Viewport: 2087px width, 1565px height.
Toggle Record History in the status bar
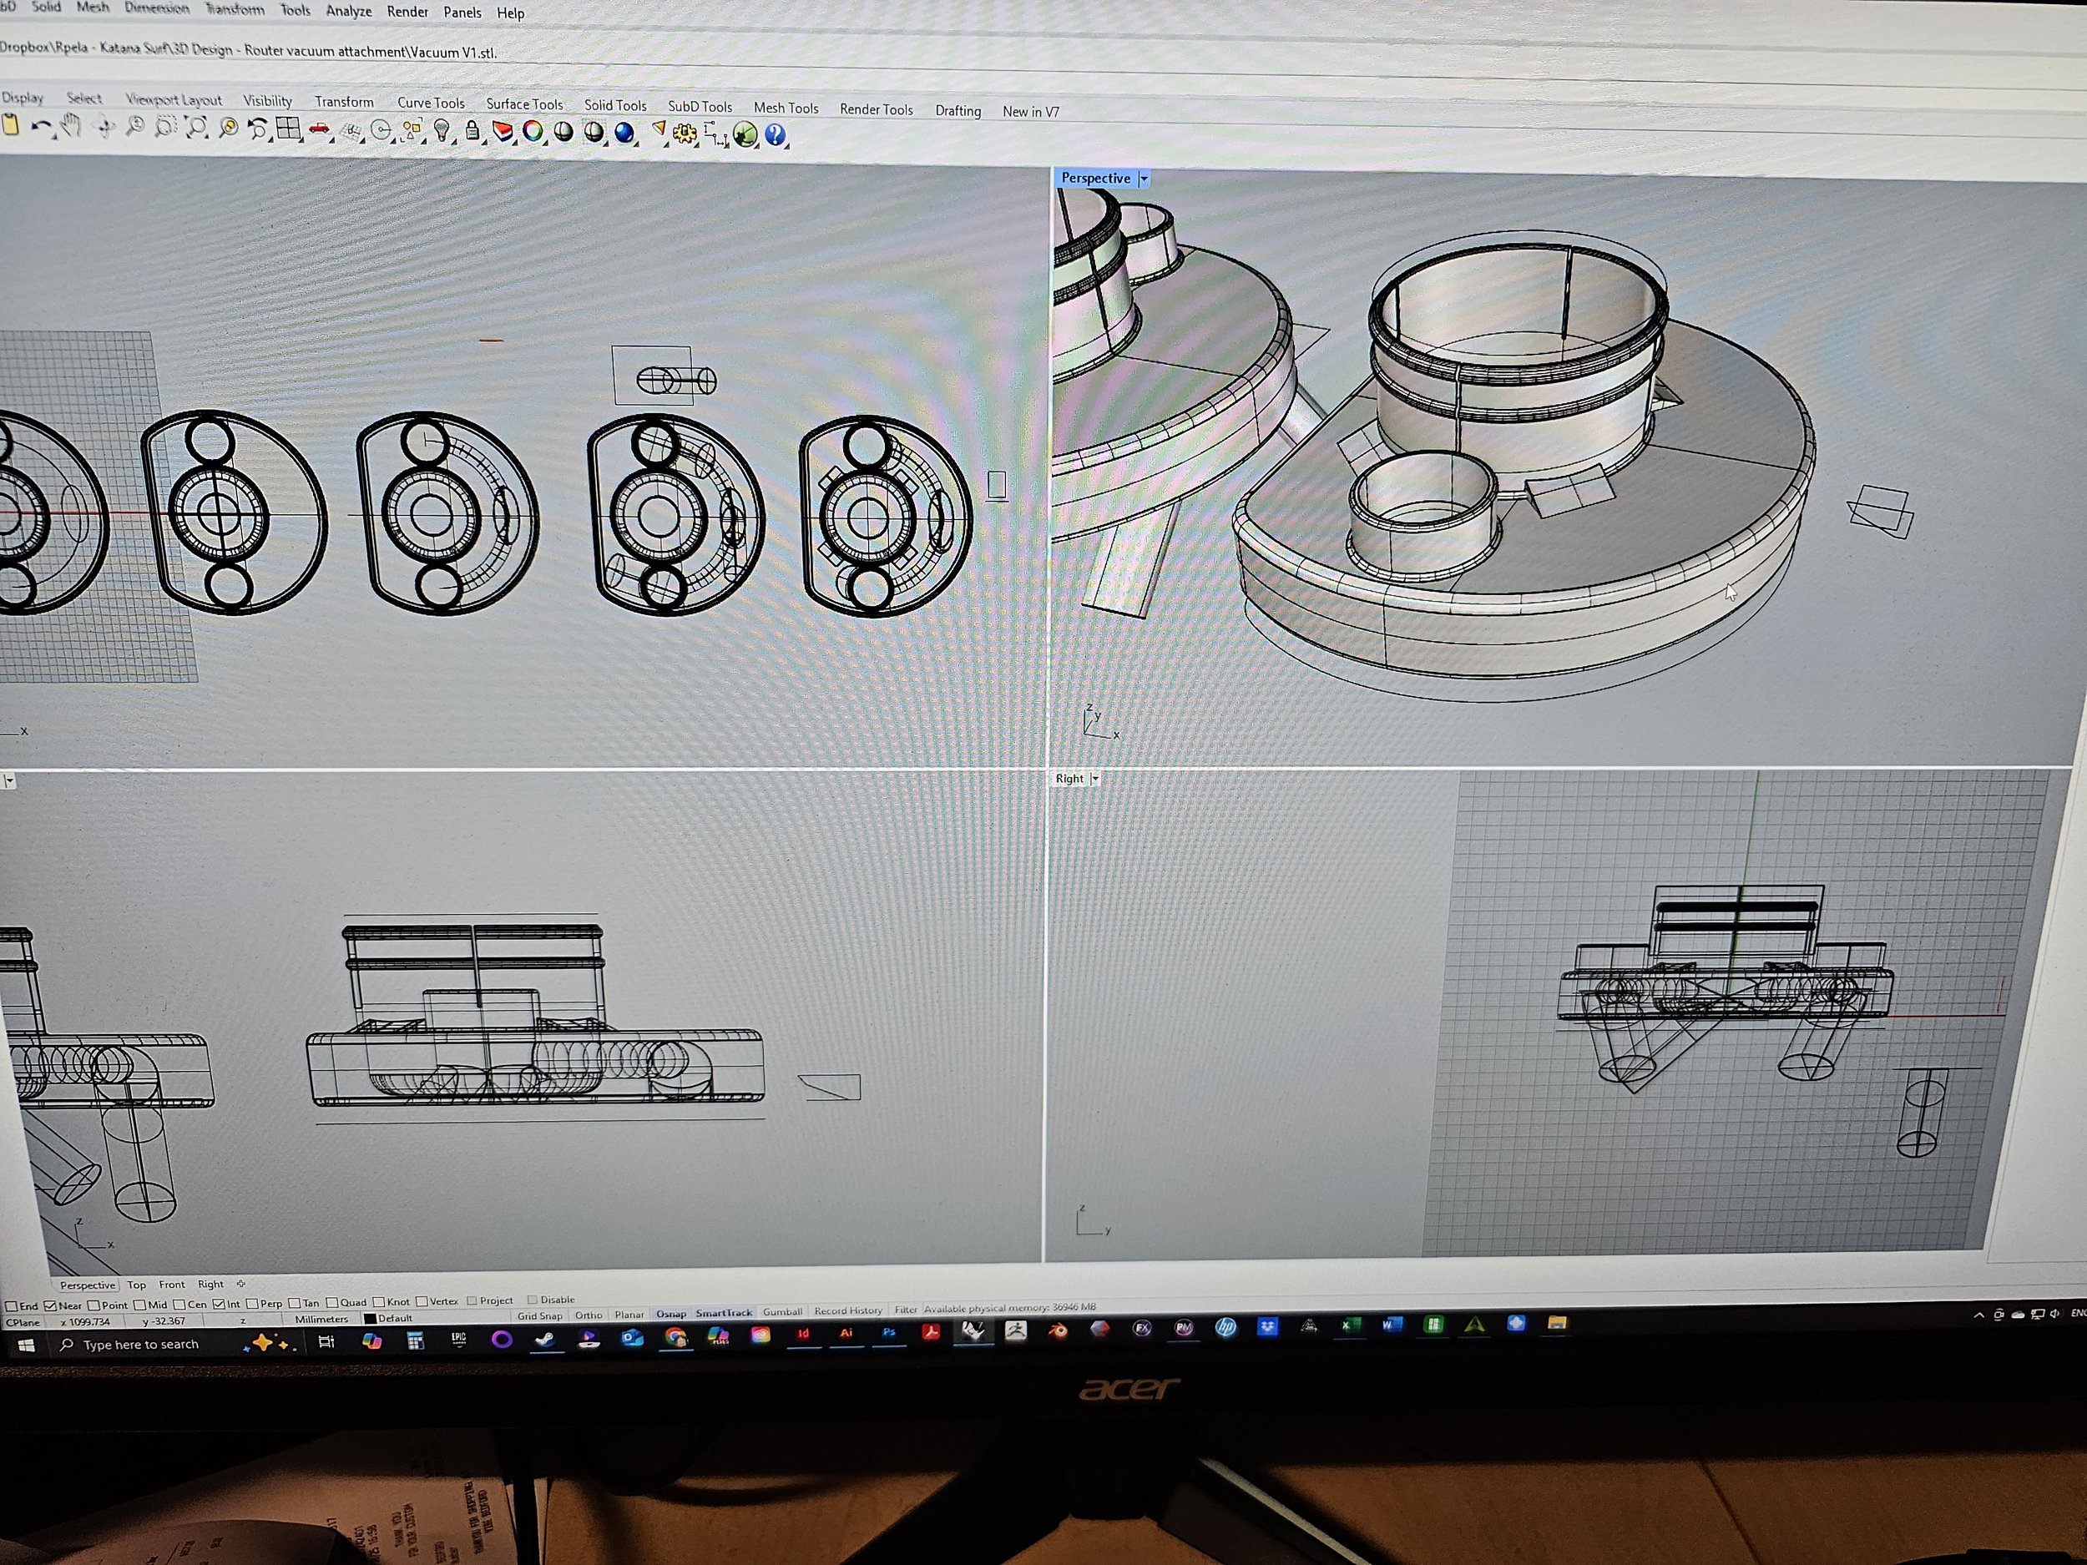click(x=848, y=1311)
